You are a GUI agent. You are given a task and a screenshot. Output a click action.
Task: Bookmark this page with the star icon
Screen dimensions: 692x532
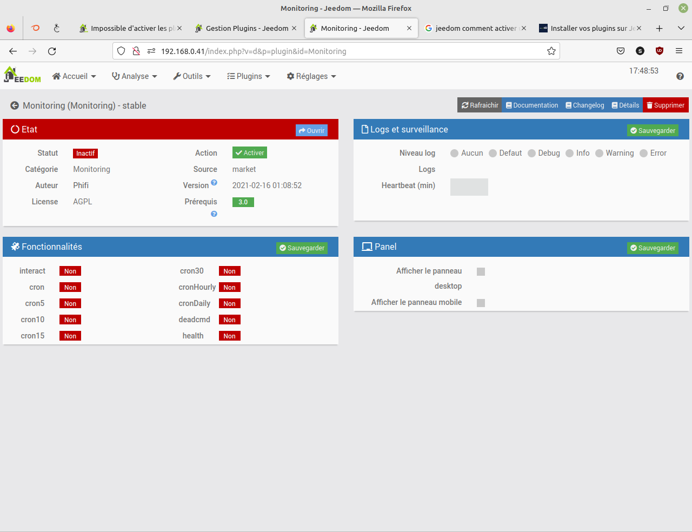pos(551,51)
